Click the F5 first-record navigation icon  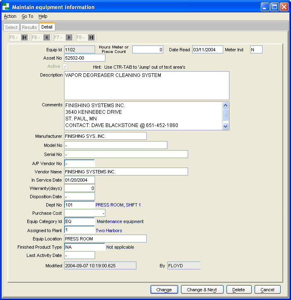tap(24, 37)
